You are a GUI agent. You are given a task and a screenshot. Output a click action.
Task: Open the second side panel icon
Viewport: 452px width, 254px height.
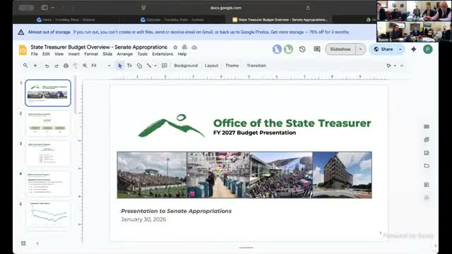(427, 140)
